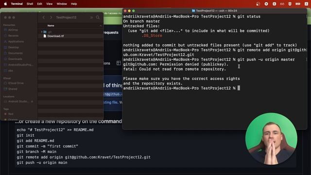The image size is (311, 175).
Task: Click the git push -u origin master line
Action: pyautogui.click(x=266, y=59)
